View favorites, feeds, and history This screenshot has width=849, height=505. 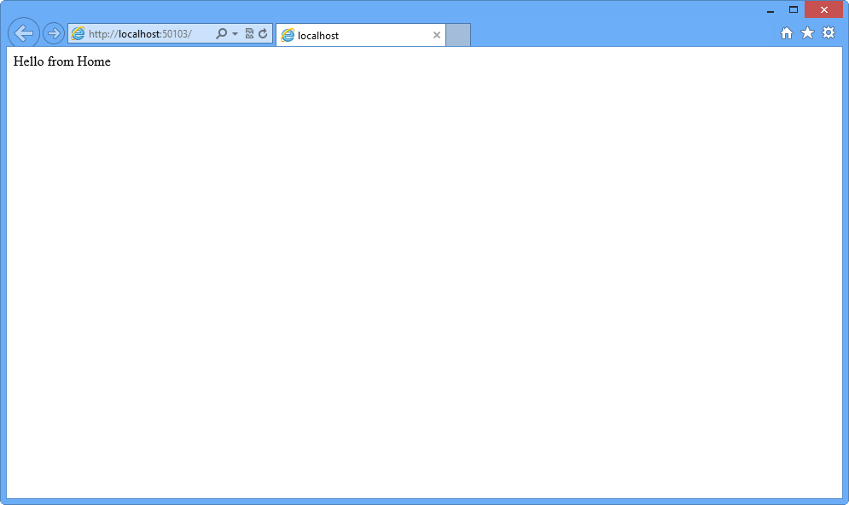pos(807,33)
